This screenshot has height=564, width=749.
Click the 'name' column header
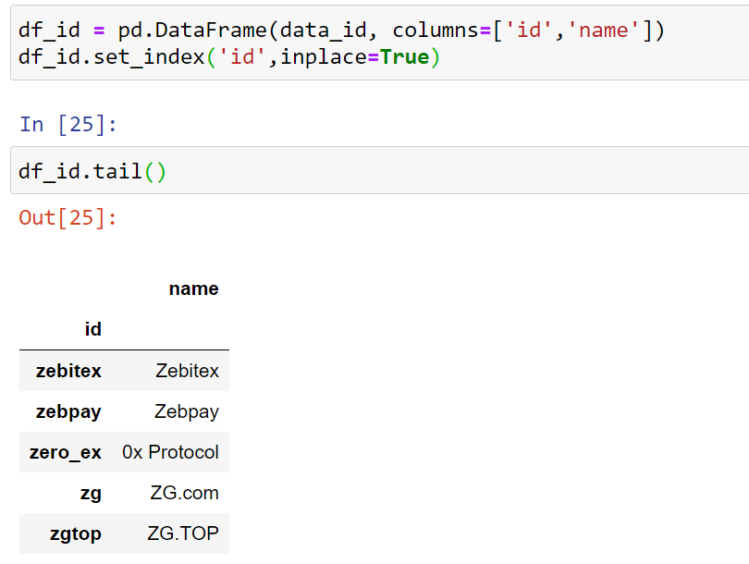click(x=193, y=288)
